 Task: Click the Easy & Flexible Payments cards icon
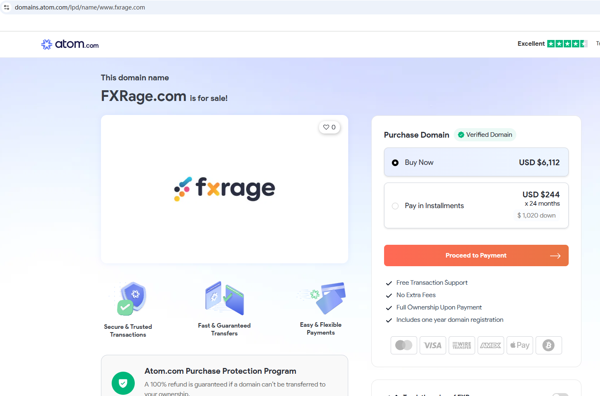tap(321, 298)
